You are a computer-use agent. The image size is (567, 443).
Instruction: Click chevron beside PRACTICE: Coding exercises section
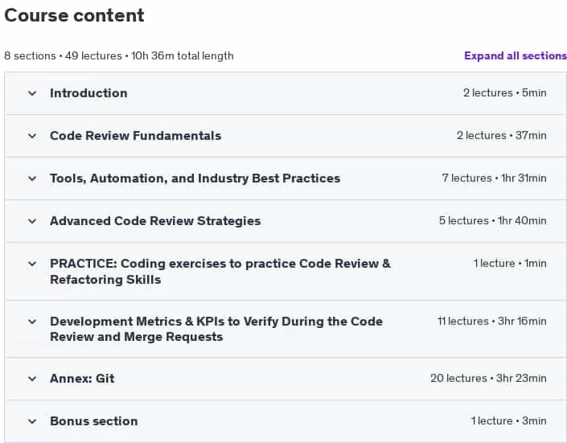(x=32, y=264)
